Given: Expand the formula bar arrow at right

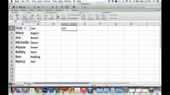Looking at the screenshot, I should coord(160,21).
